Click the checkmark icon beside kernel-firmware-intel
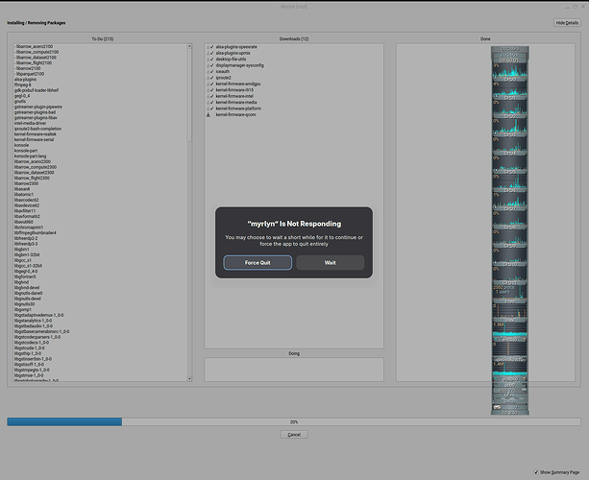The height and width of the screenshot is (480, 589). tap(211, 96)
